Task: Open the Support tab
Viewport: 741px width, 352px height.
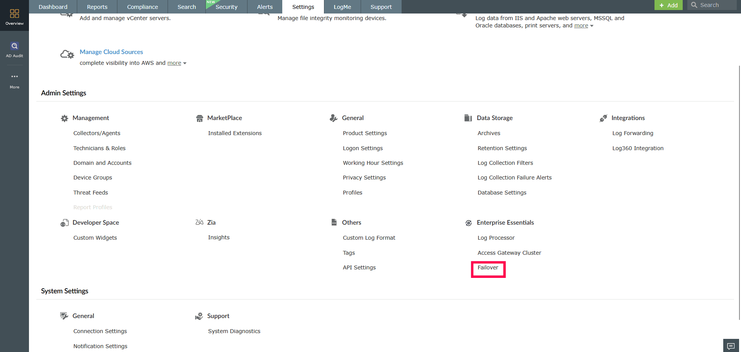Action: pos(381,7)
